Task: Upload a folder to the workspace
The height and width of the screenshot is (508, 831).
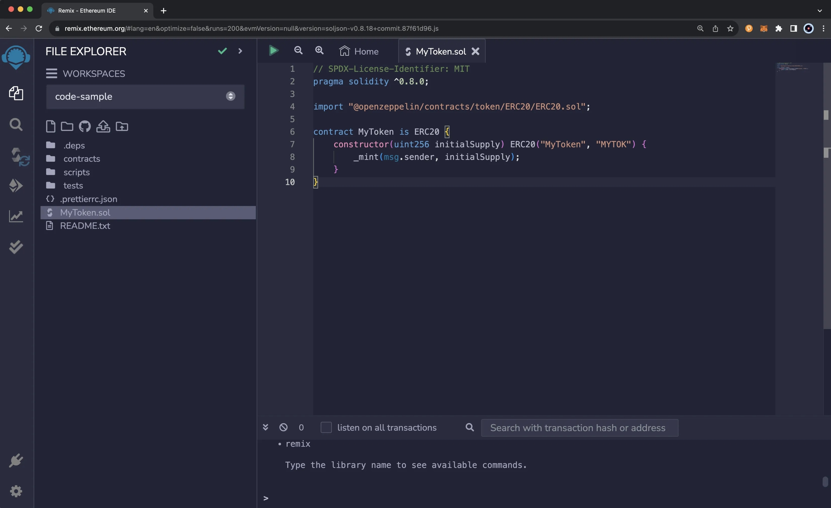Action: click(x=122, y=126)
